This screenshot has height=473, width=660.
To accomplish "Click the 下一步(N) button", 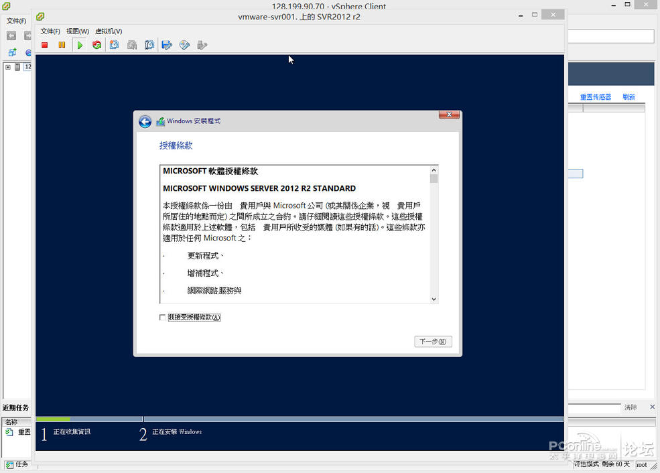I will (x=433, y=341).
